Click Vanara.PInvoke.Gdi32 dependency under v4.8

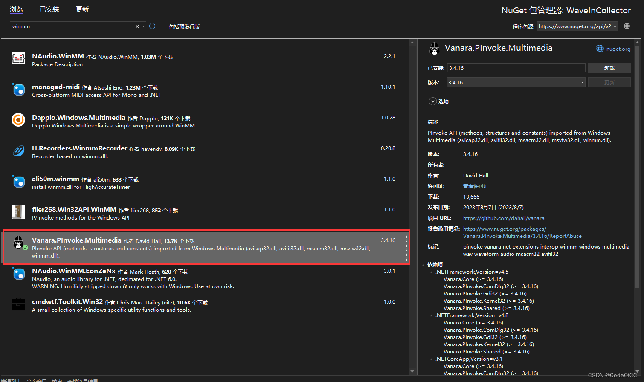[485, 337]
